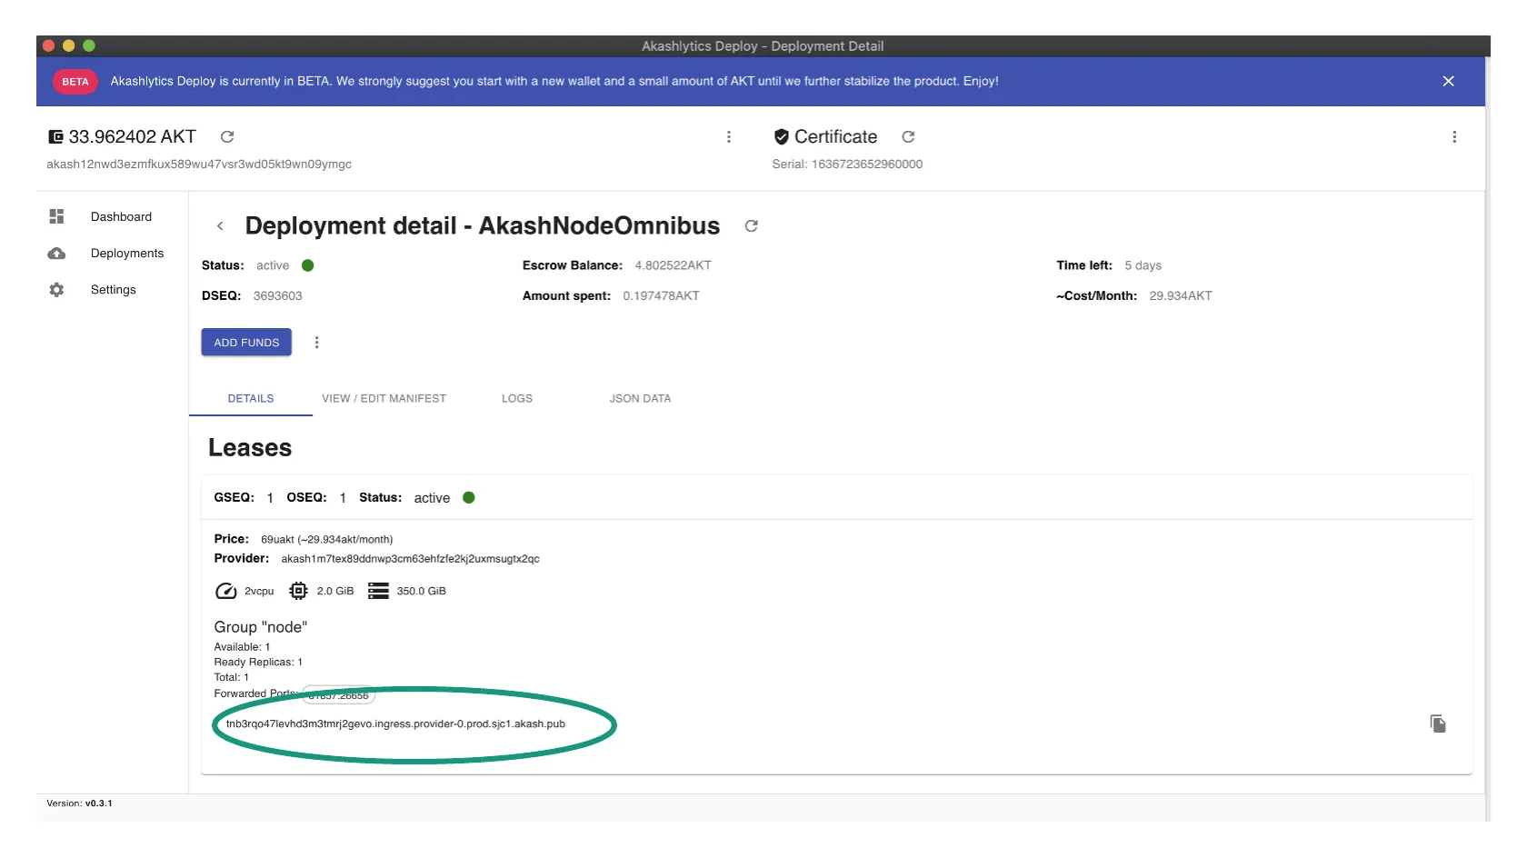Open the ingress provider hostname link
Screen dimensions: 1527x858
[395, 724]
